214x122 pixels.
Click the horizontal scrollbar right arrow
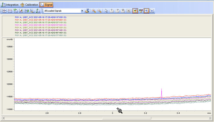[x=210, y=118]
